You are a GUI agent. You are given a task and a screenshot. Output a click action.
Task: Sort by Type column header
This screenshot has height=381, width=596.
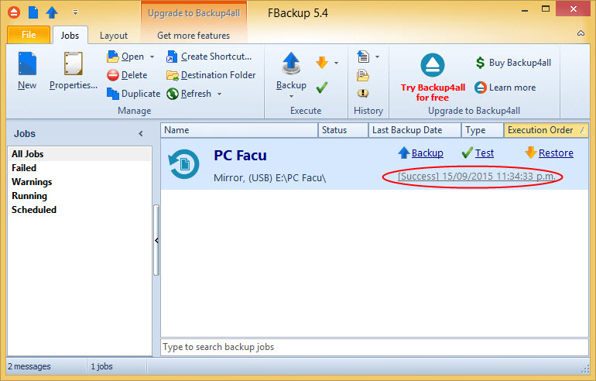(482, 130)
